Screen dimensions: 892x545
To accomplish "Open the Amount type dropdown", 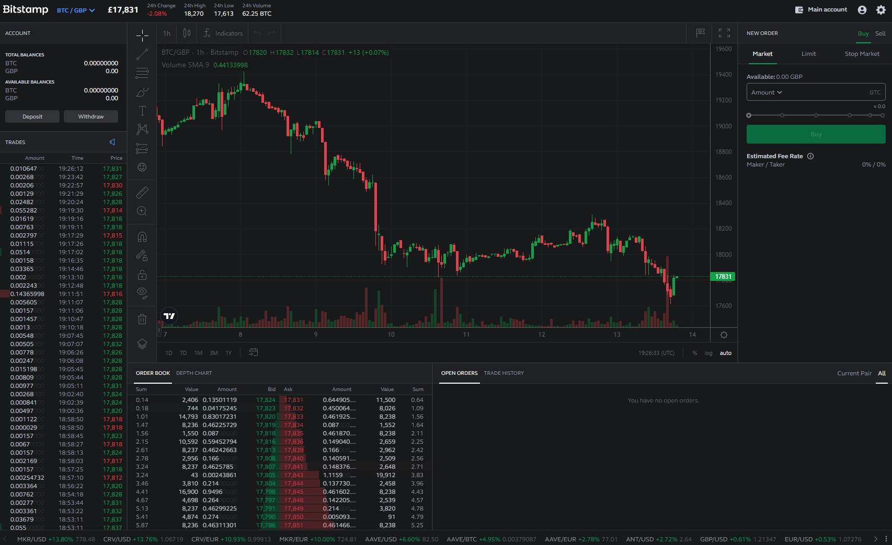I will click(767, 92).
